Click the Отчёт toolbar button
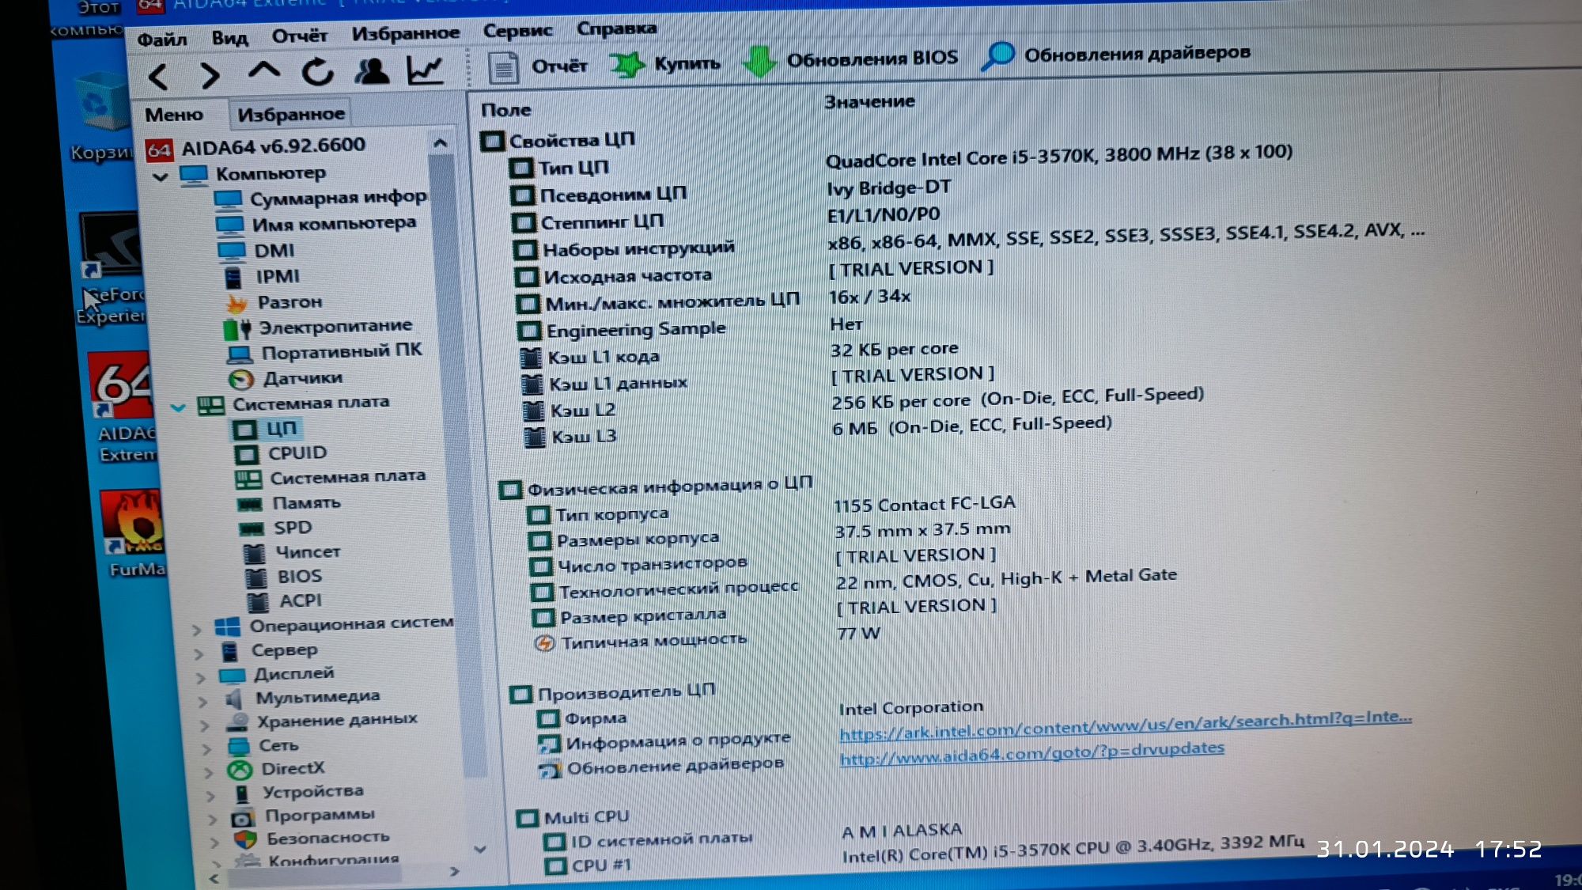Viewport: 1582px width, 890px height. [538, 66]
